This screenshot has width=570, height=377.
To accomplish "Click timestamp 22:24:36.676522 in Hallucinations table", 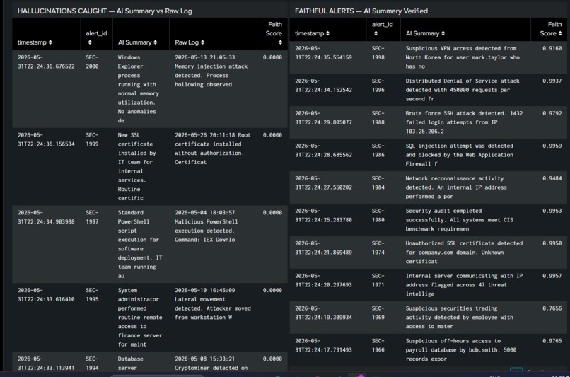I will pos(46,62).
